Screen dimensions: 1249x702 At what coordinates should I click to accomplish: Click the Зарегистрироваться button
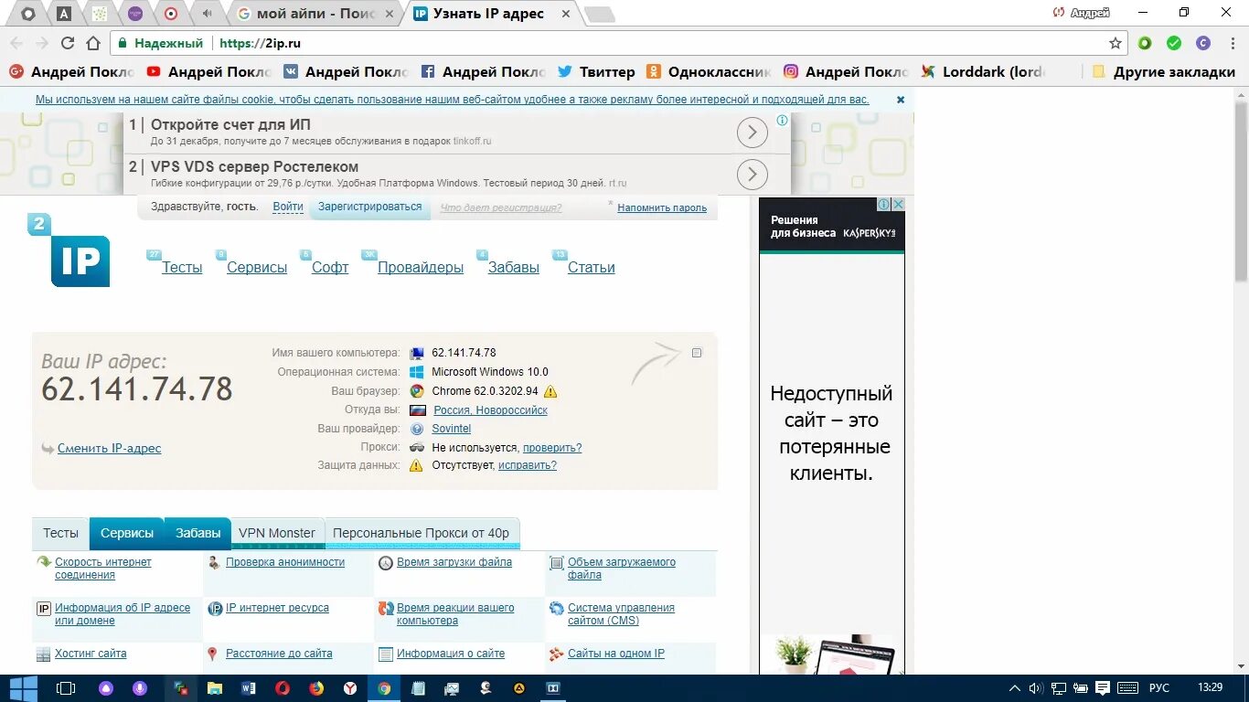click(x=369, y=207)
